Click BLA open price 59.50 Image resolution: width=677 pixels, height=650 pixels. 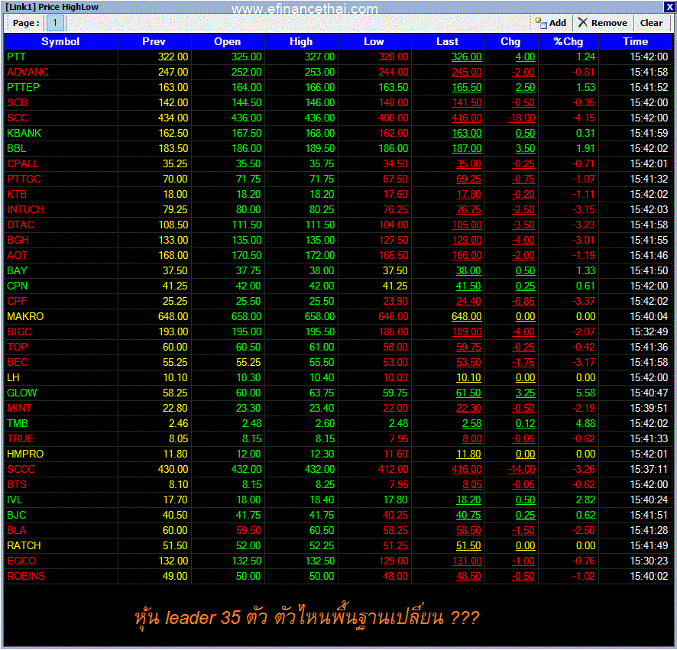248,530
